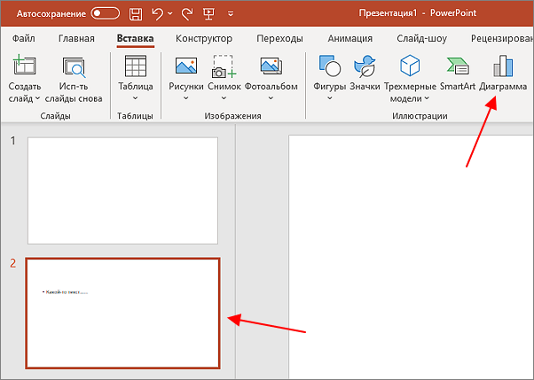The image size is (534, 380).
Task: Open the Файл tab
Action: tap(23, 38)
